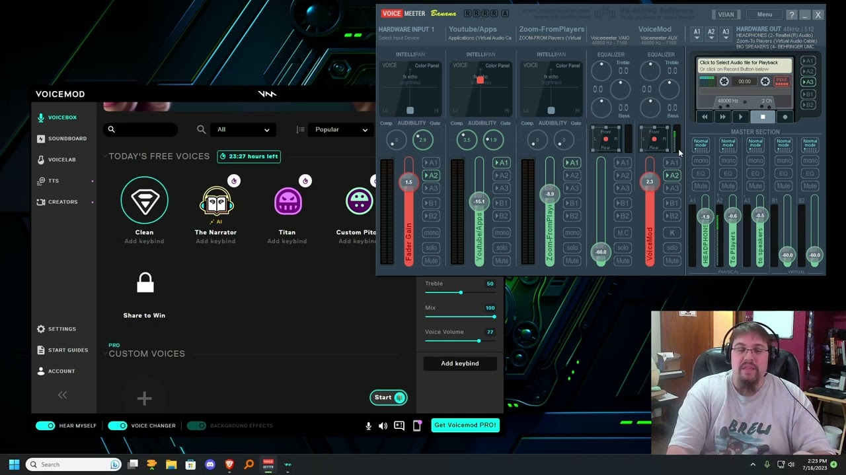Open the A3 hardware output device dropdown
The width and height of the screenshot is (846, 475).
click(726, 33)
